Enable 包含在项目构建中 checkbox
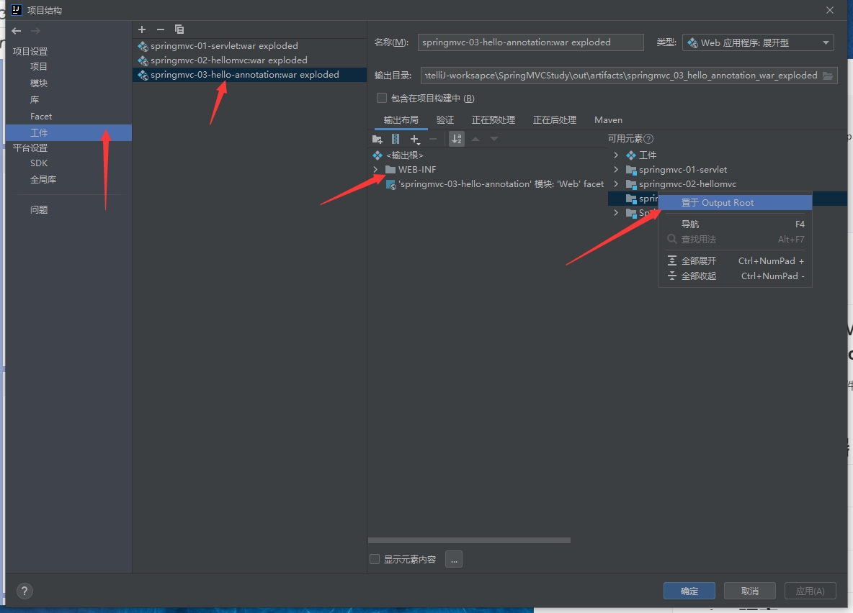853x613 pixels. point(383,98)
